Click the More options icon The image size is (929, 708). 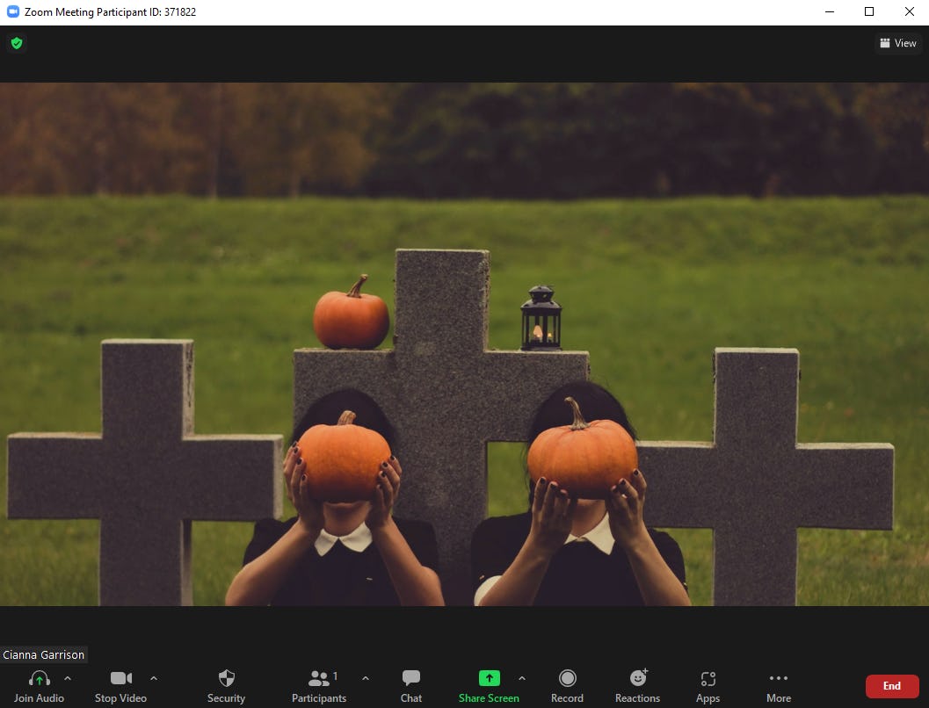[x=778, y=678]
